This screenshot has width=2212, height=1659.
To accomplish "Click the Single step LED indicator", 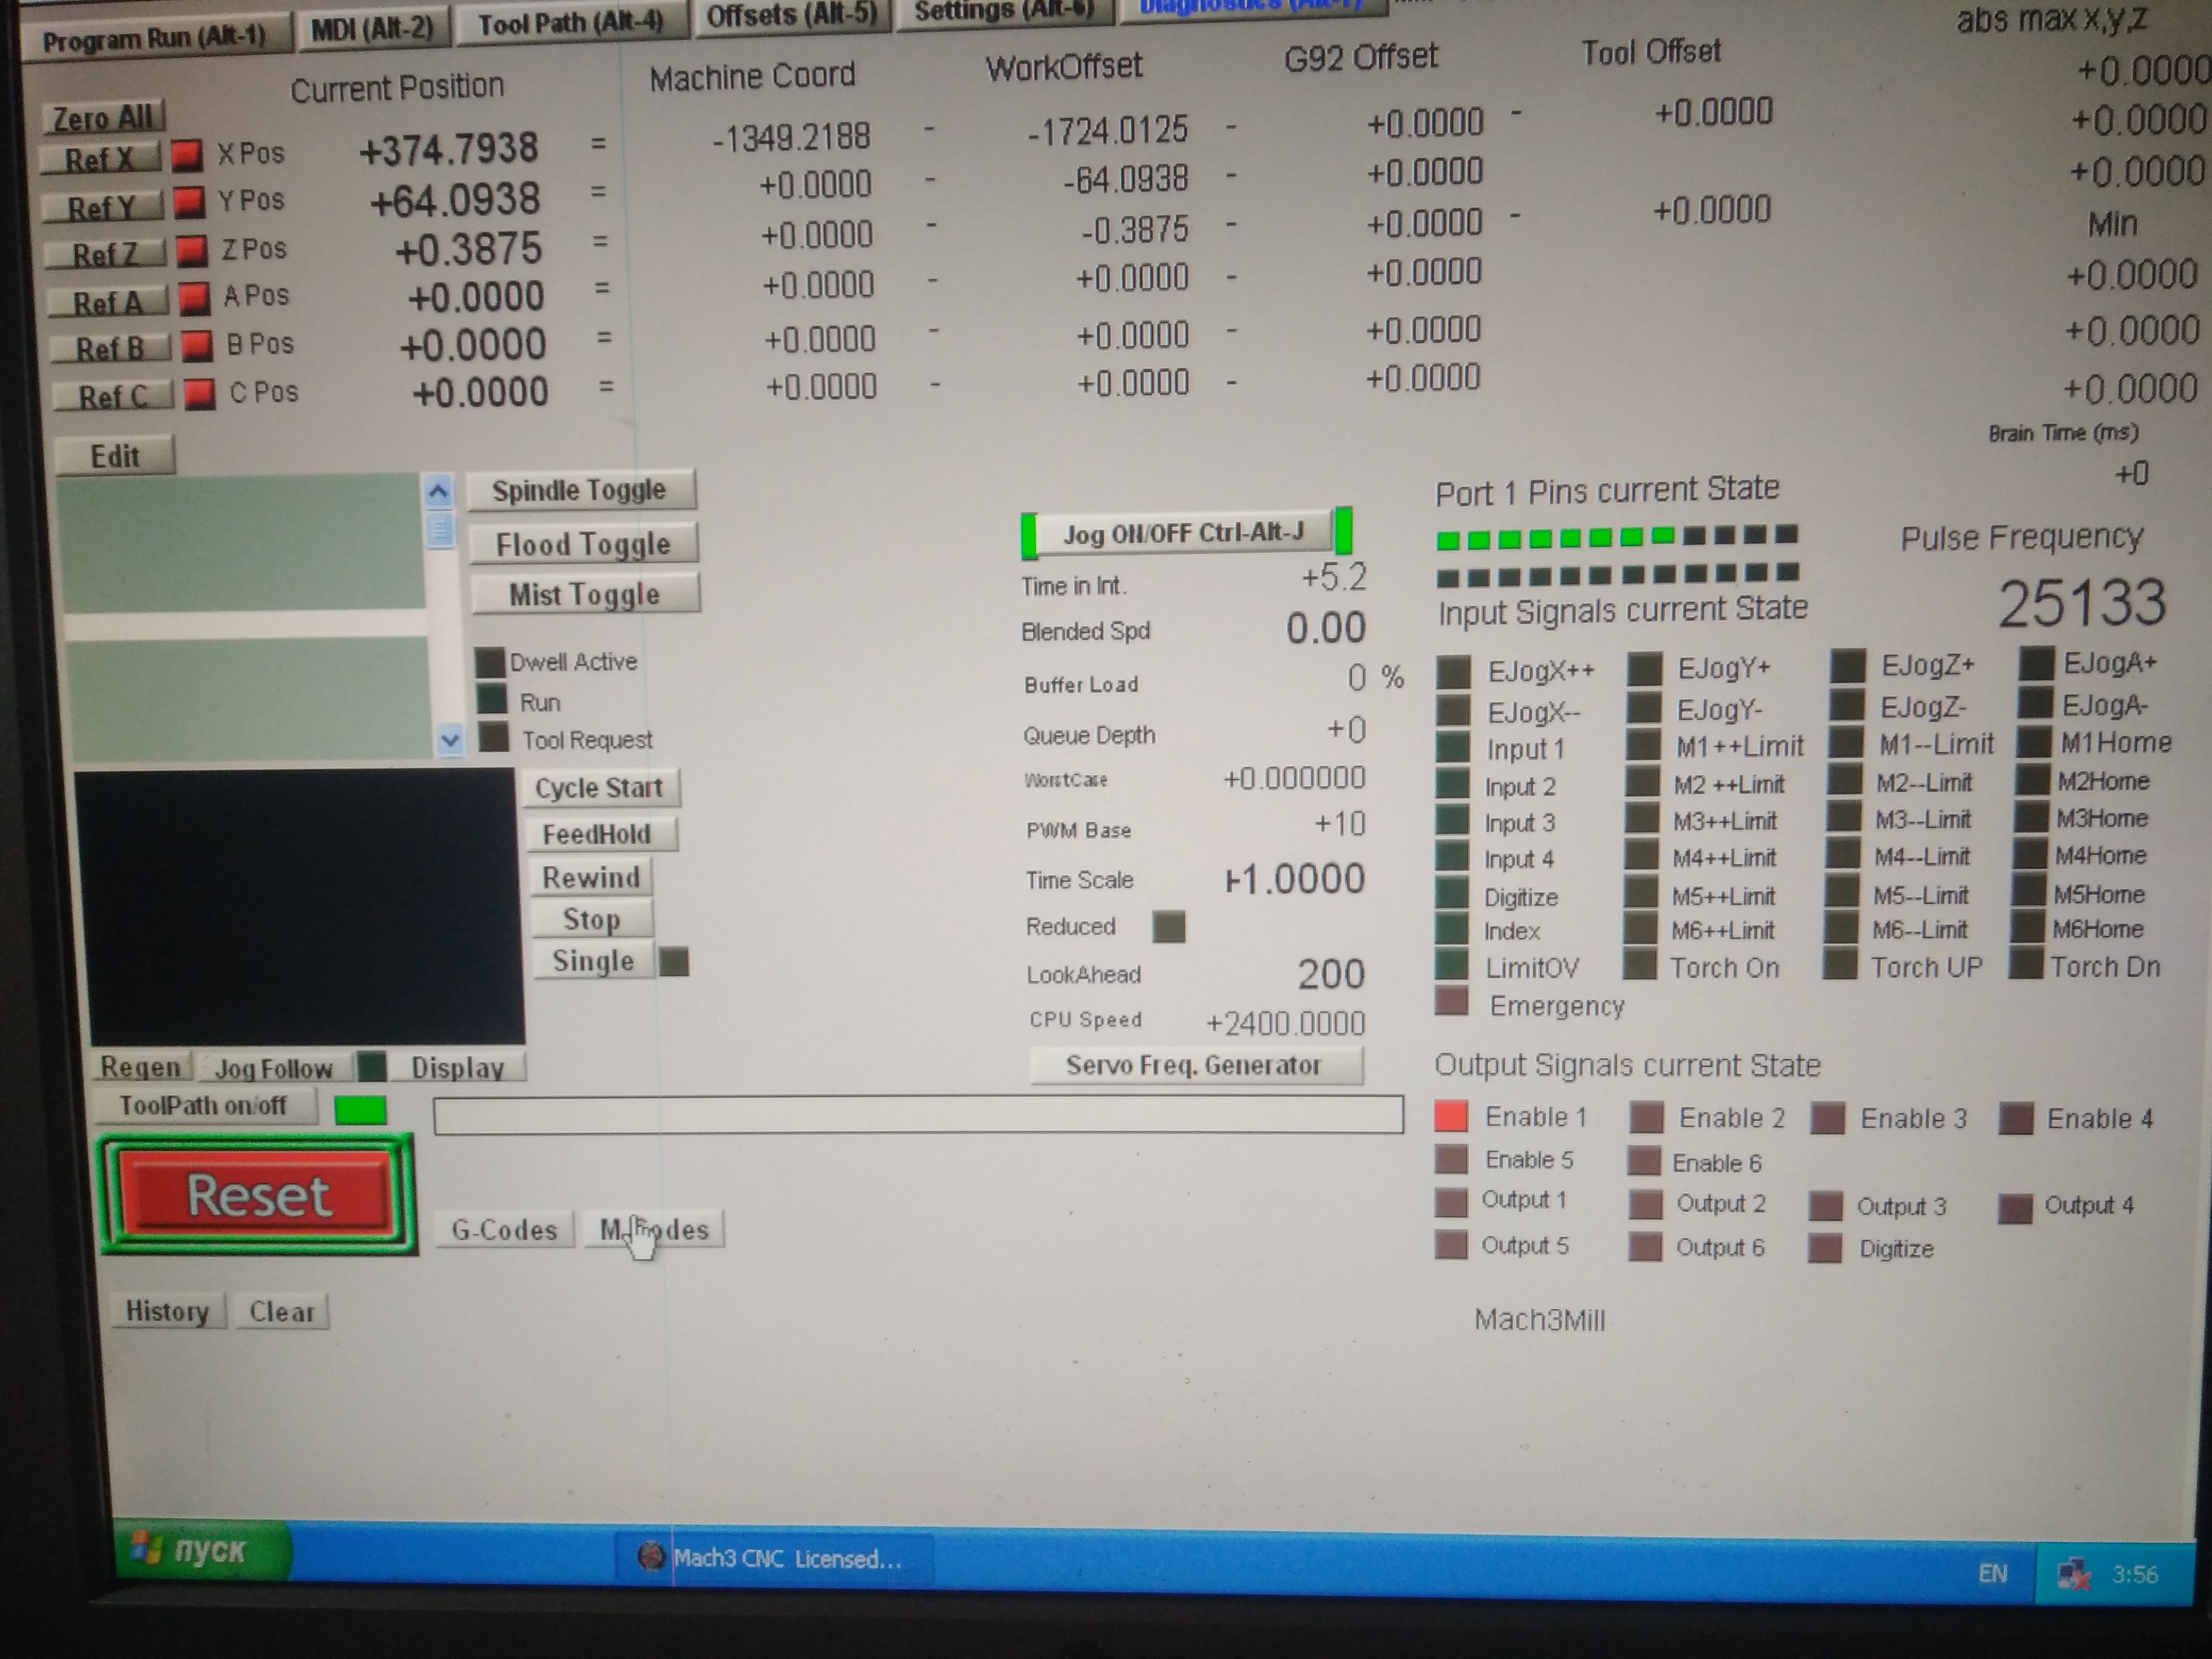I will point(674,962).
